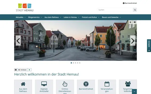The height and width of the screenshot is (94, 151).
Task: Click the Barrierefreiheit link in header
Action: click(x=131, y=3)
